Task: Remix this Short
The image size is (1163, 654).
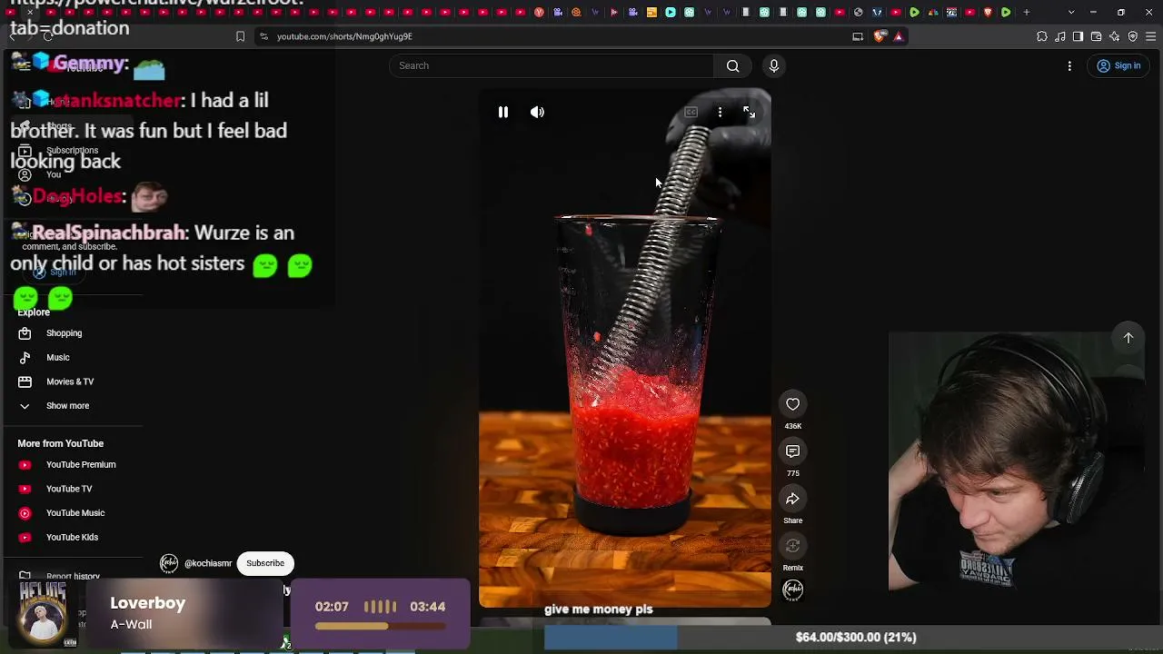Action: (792, 546)
